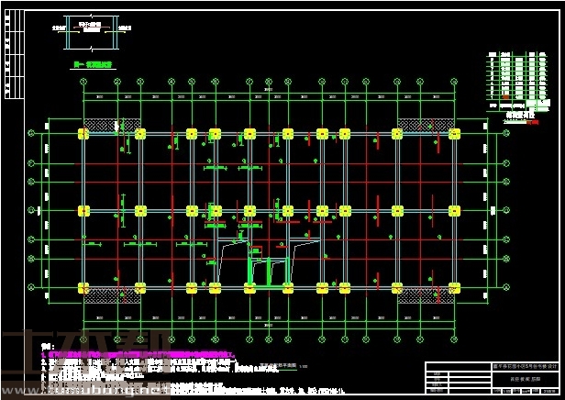Viewport: 565px width, 400px height.
Task: Select the bottom-left yellow corner column
Action: click(x=83, y=288)
